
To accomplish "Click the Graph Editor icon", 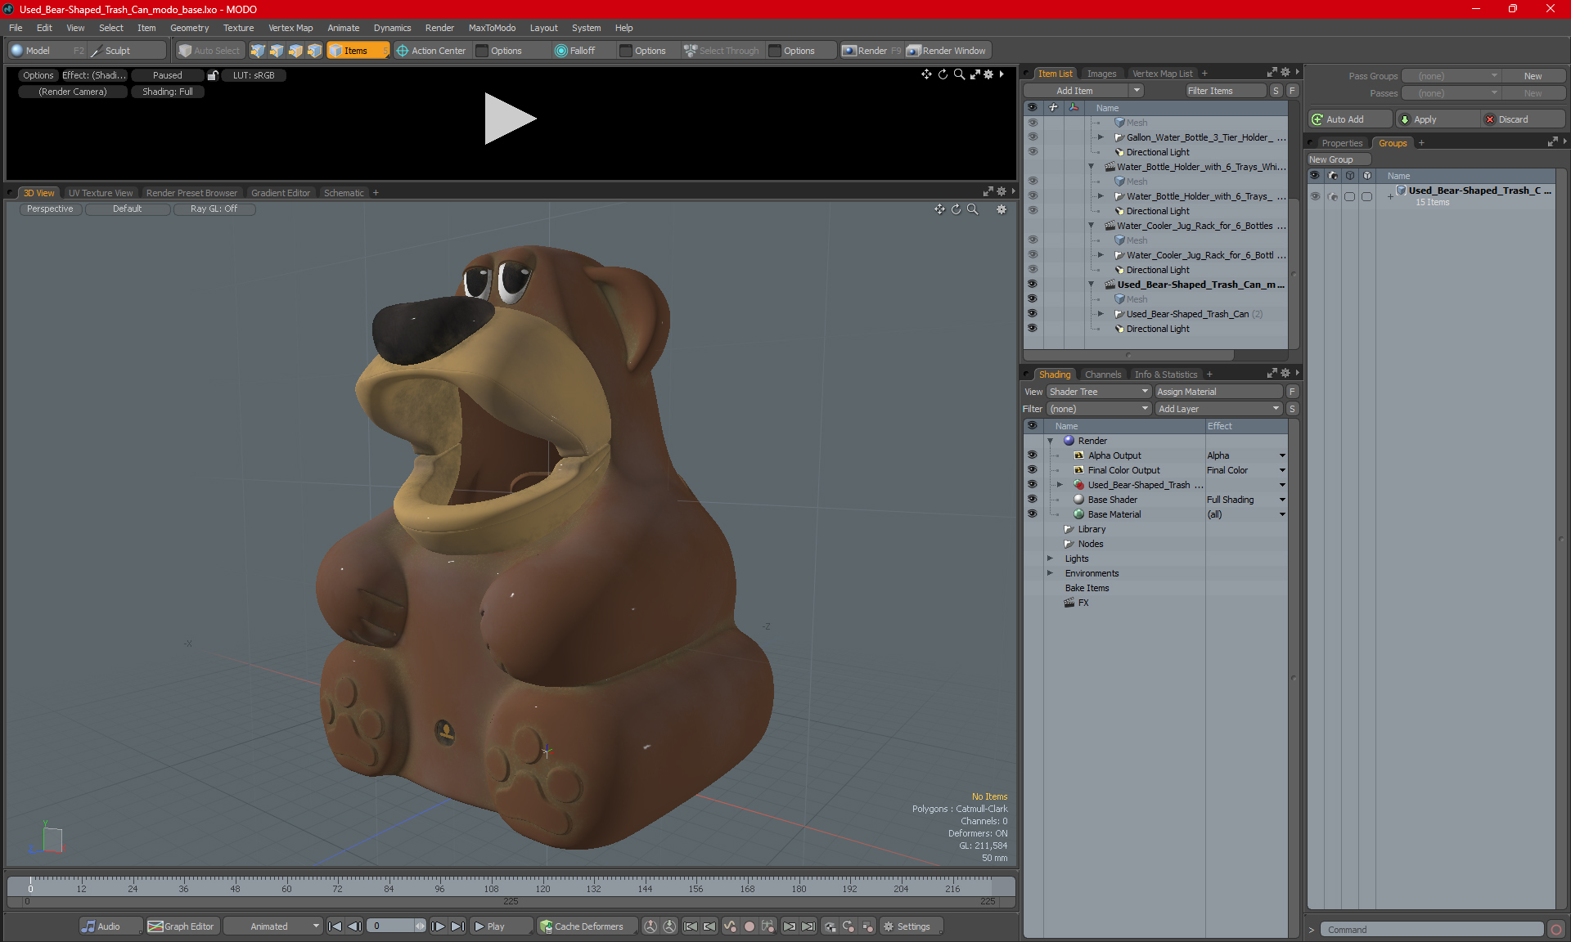I will tap(155, 926).
